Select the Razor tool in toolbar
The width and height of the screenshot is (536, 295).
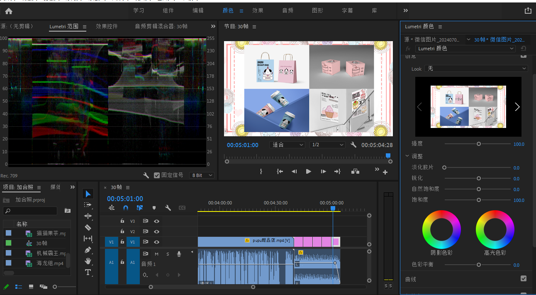(88, 227)
